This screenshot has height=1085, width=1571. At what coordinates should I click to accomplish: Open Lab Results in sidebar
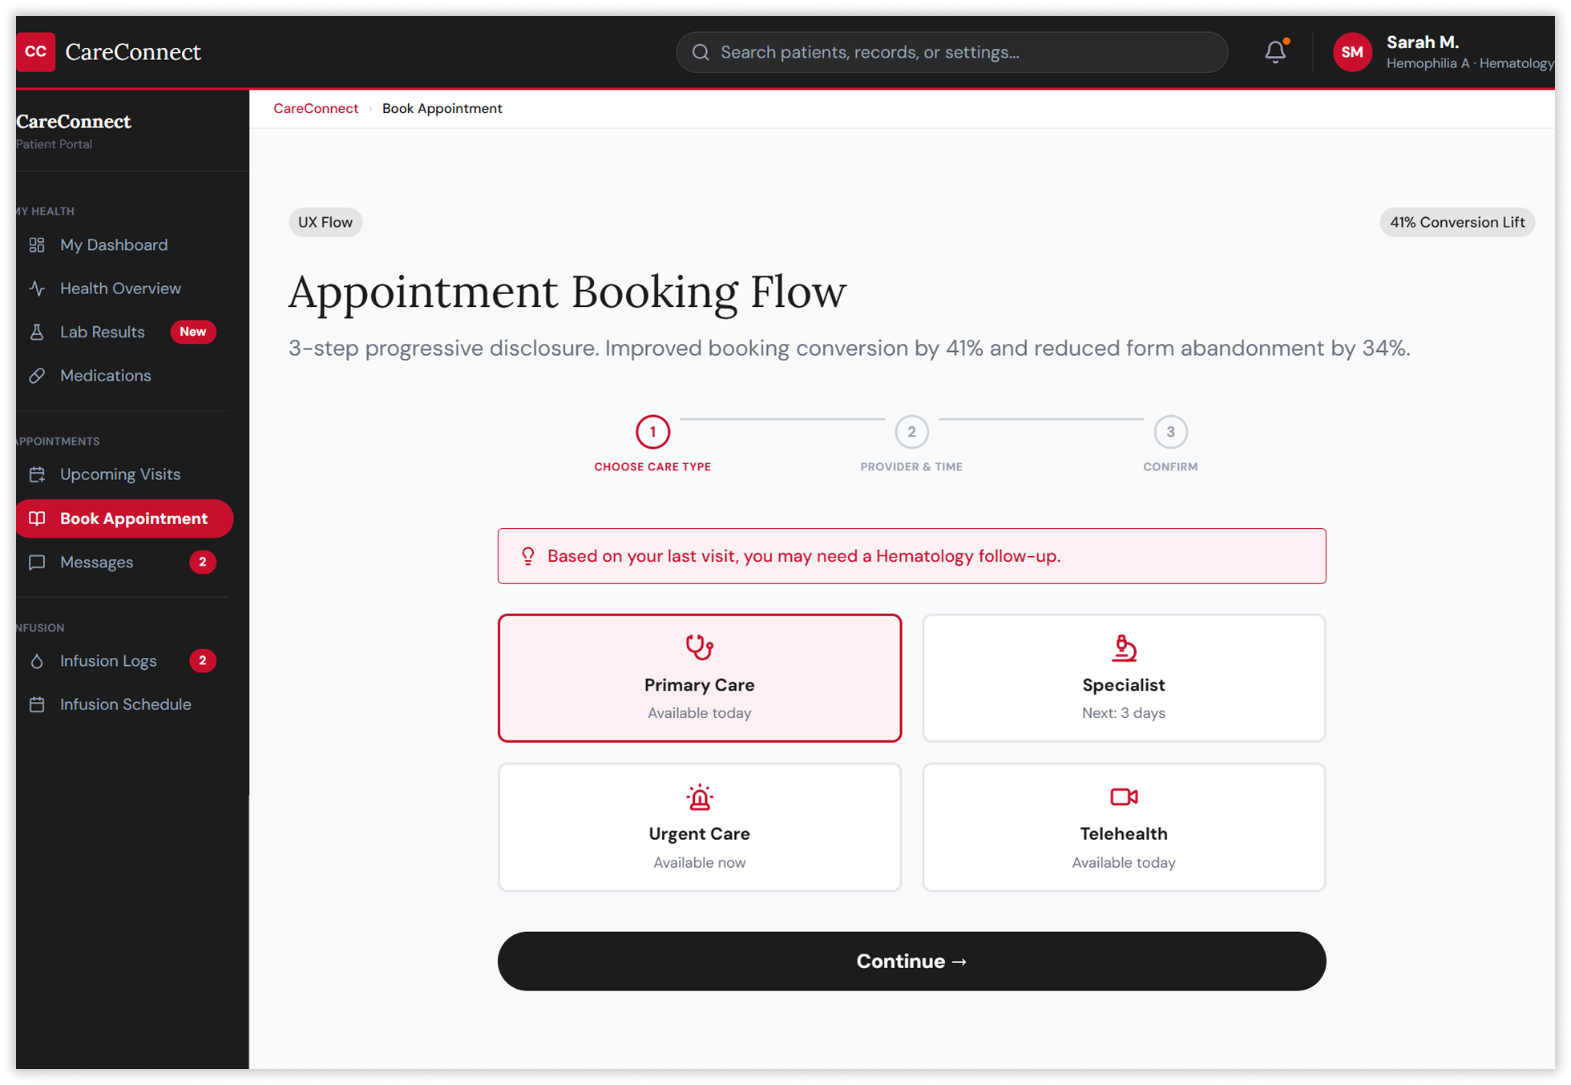[103, 332]
